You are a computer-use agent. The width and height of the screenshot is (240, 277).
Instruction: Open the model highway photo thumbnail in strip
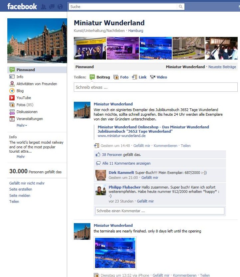pos(188,48)
